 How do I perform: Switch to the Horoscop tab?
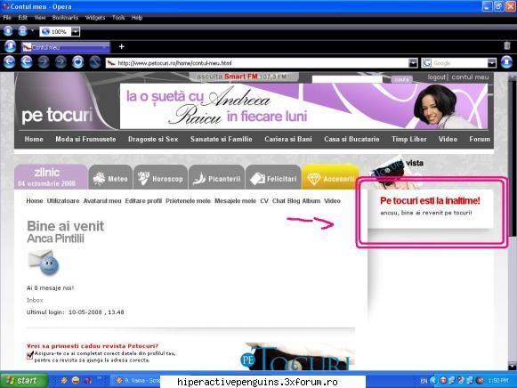[160, 178]
